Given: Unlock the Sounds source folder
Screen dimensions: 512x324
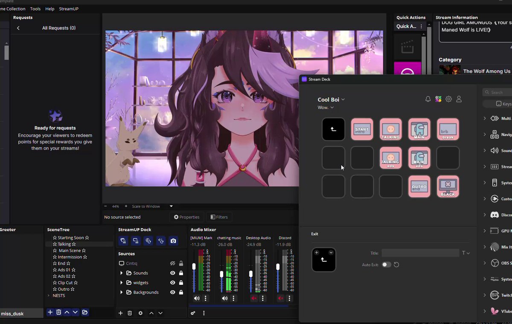Looking at the screenshot, I should (181, 273).
